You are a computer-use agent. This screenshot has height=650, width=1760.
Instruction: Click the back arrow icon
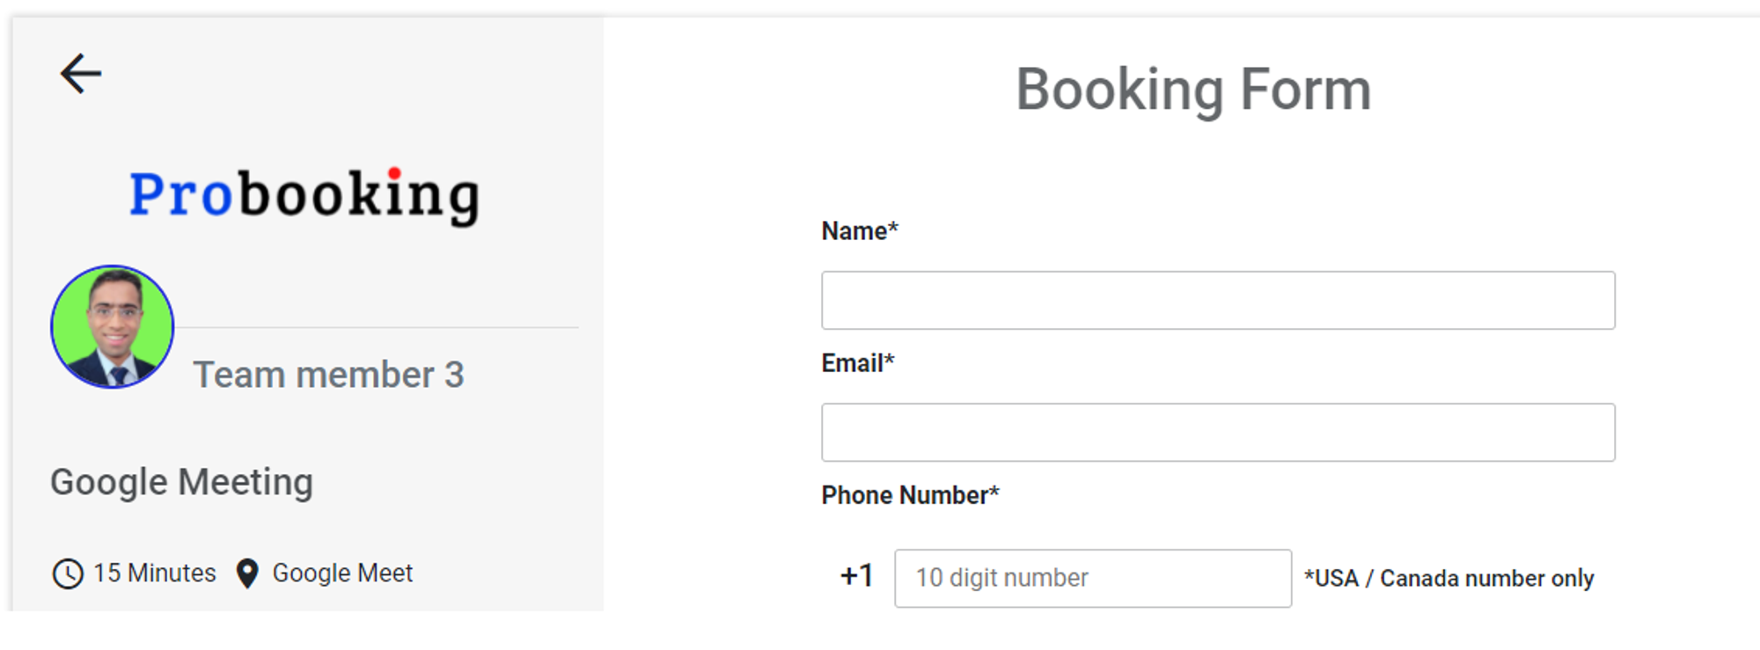(81, 74)
